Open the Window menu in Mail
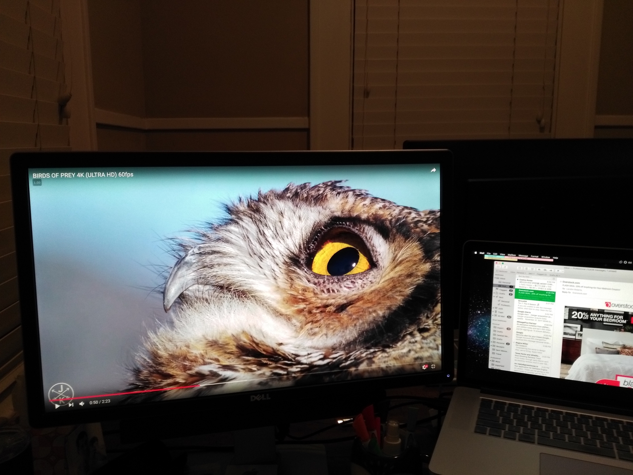 point(546,257)
